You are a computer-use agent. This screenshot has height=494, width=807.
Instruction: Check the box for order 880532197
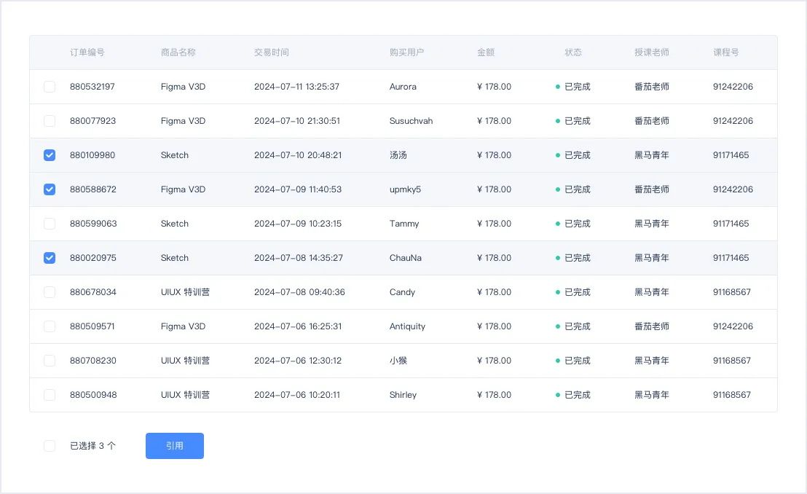pyautogui.click(x=50, y=87)
